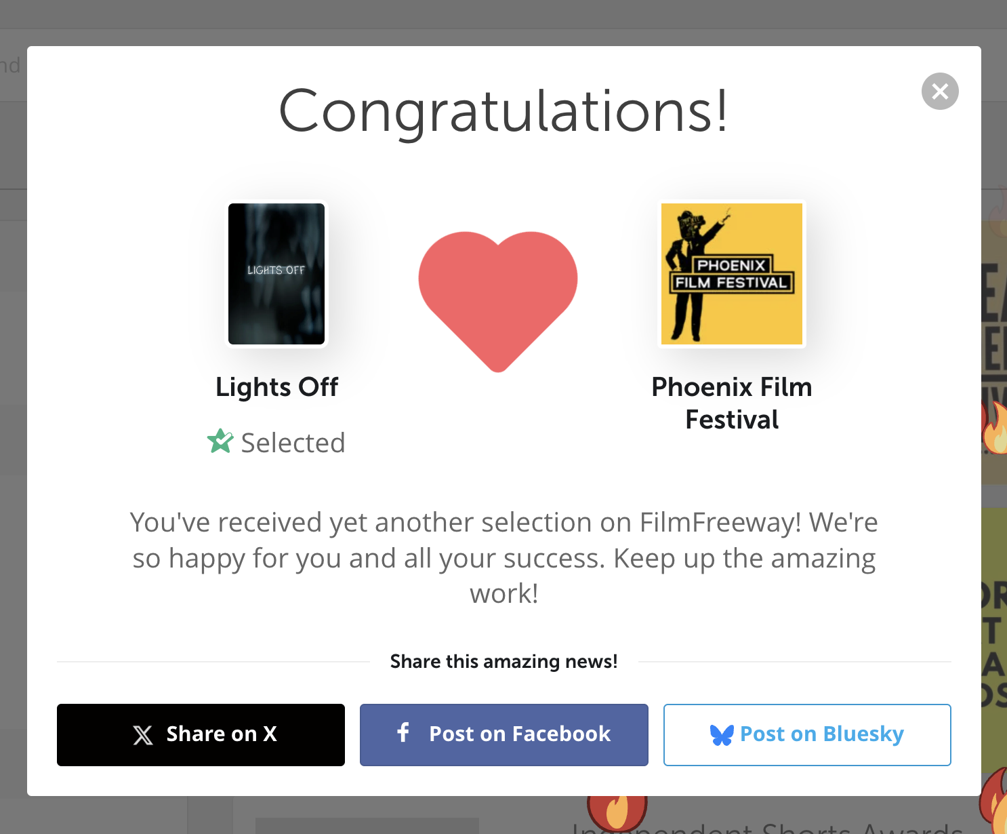Click the Facebook f icon

pos(403,732)
